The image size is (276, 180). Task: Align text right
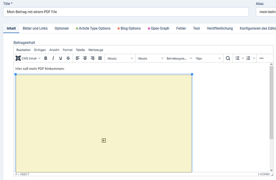tap(92, 58)
